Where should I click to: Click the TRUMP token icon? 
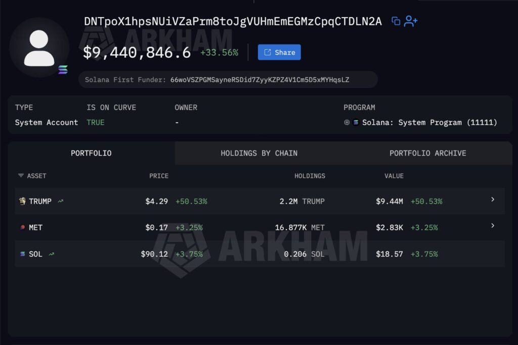[22, 201]
